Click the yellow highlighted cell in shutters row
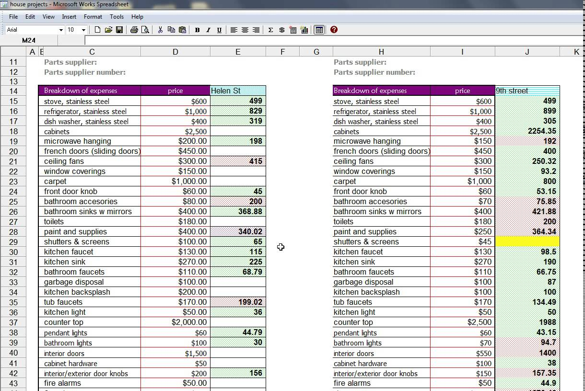Viewport: 585px width, 391px height. pos(527,242)
